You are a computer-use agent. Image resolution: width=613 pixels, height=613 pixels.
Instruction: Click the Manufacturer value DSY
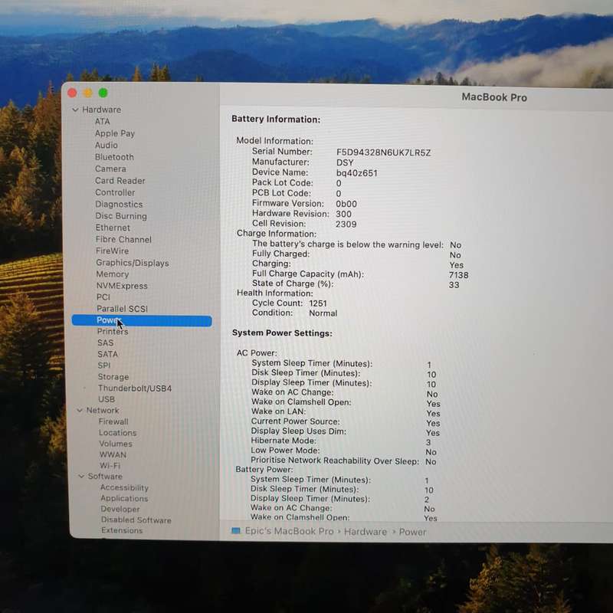(x=345, y=162)
